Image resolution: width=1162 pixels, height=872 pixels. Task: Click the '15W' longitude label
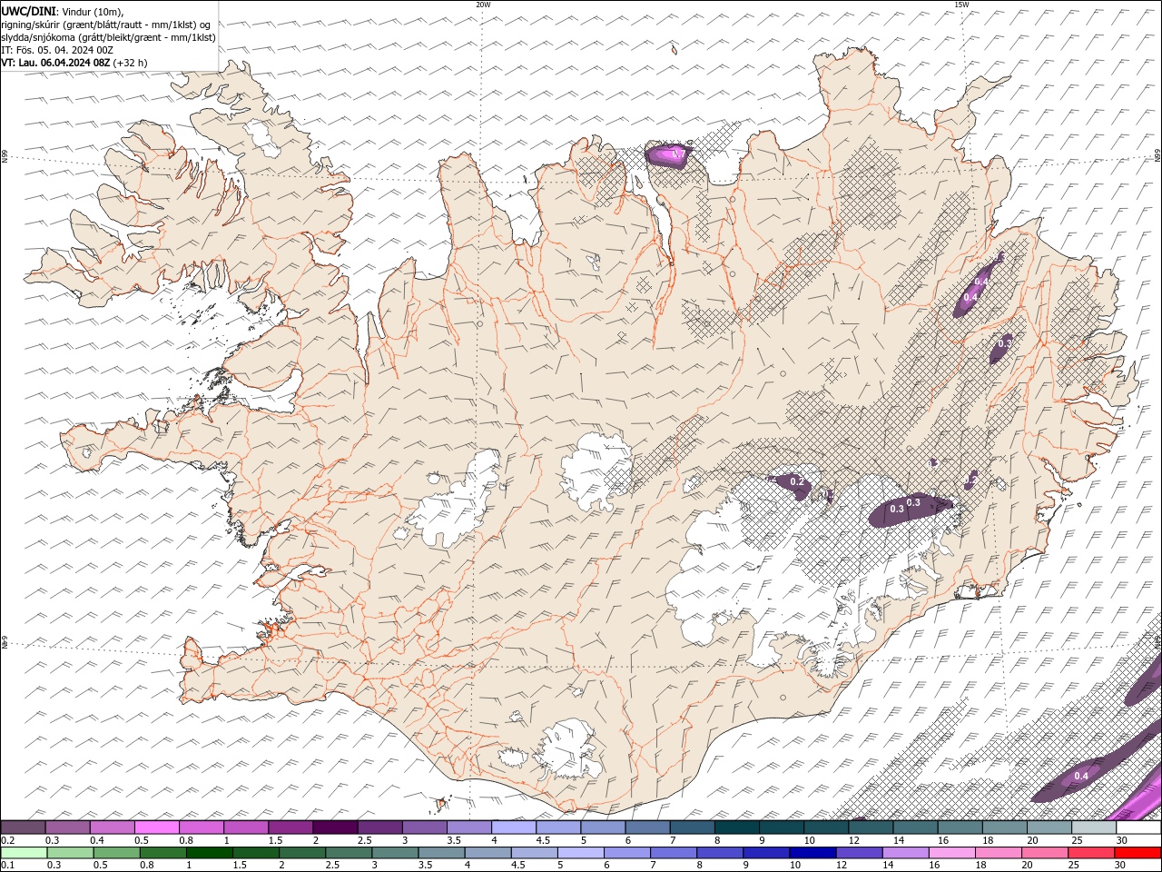click(960, 5)
